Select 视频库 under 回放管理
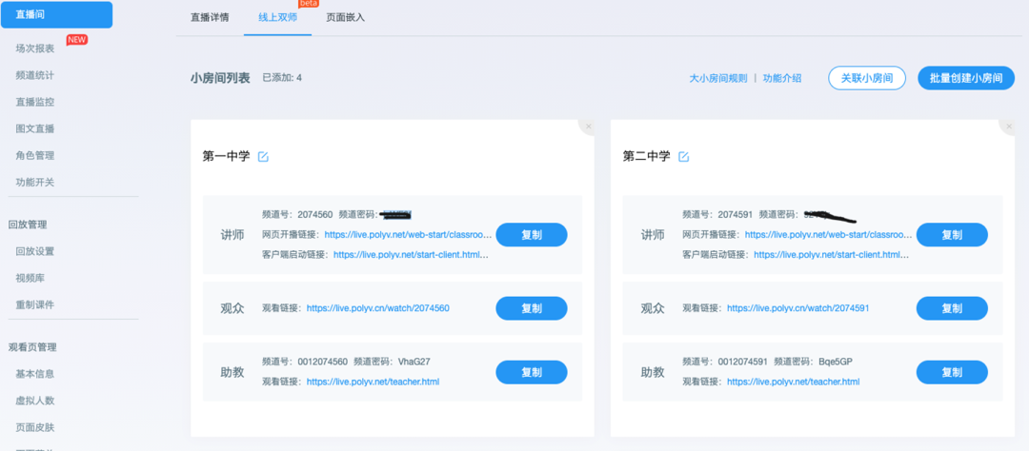 tap(30, 278)
